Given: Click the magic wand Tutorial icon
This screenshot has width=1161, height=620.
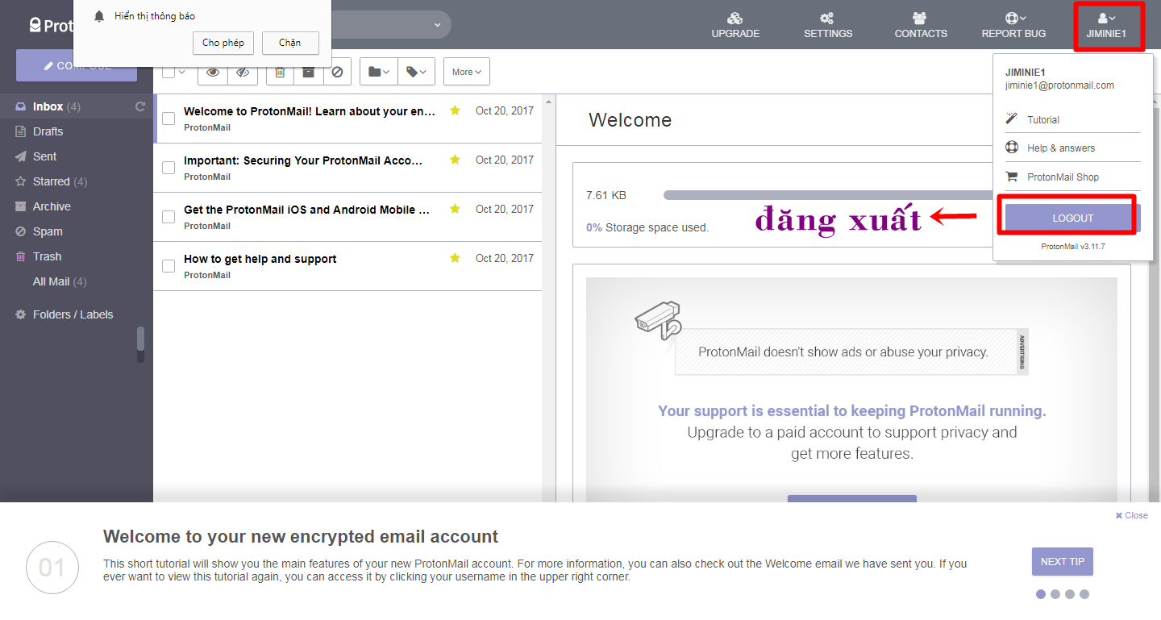Looking at the screenshot, I should point(1011,119).
